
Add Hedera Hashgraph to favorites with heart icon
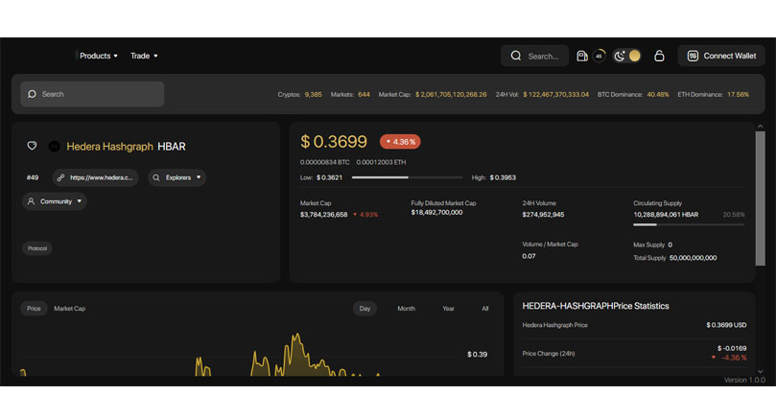pyautogui.click(x=32, y=146)
